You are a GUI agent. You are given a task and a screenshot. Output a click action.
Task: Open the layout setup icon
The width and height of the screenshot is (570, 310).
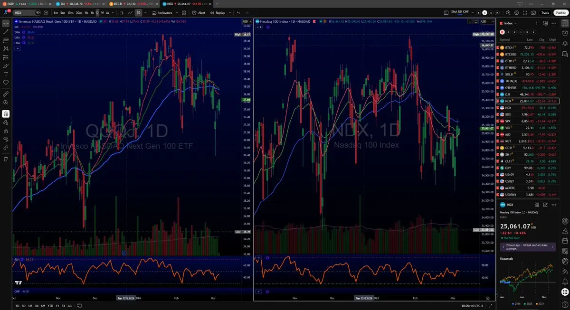(x=446, y=13)
